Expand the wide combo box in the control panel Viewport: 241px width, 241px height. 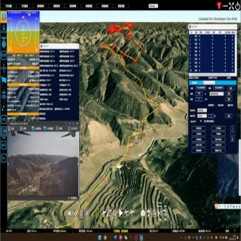click(x=216, y=94)
